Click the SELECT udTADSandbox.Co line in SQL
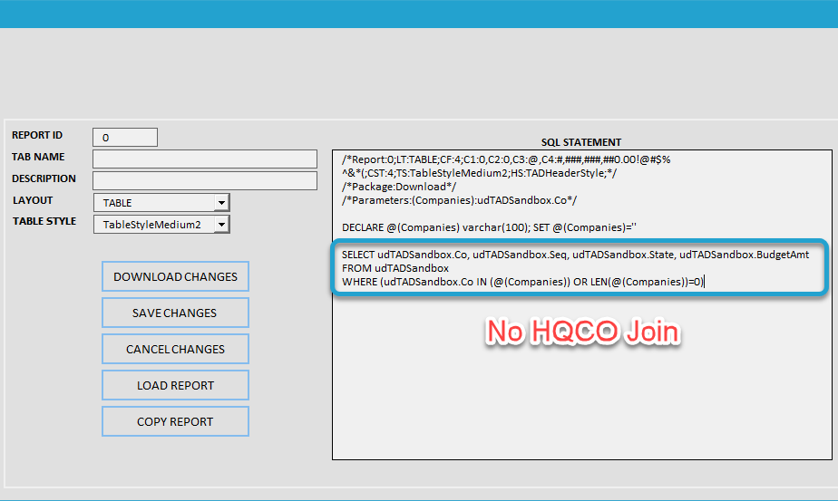The height and width of the screenshot is (501, 838). click(x=575, y=255)
